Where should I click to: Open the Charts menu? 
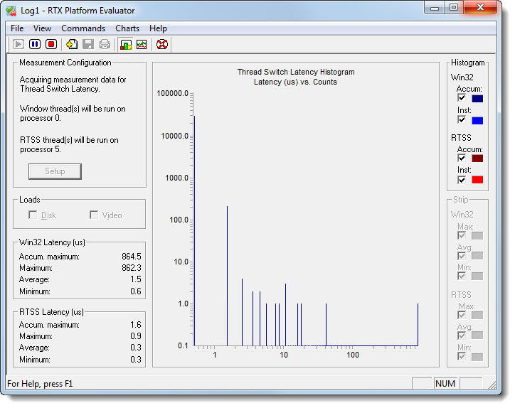(127, 28)
